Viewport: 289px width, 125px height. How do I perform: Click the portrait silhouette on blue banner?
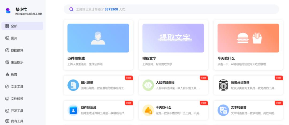(x=98, y=38)
